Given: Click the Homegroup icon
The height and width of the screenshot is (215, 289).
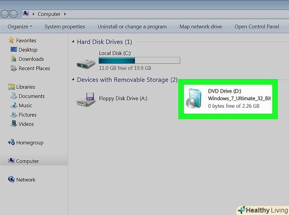Looking at the screenshot, I should [12, 142].
